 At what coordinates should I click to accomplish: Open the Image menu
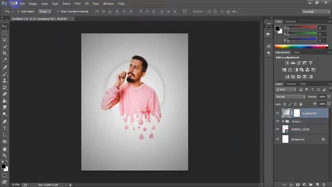tap(33, 4)
